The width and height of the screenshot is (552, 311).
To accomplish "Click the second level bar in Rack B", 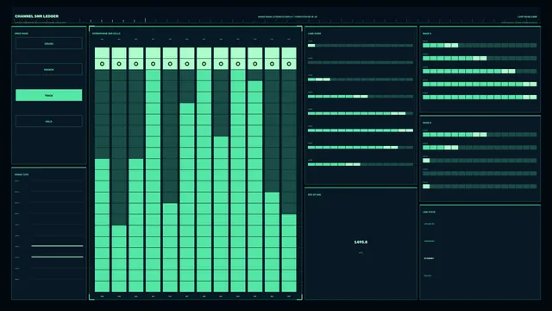I will tap(480, 148).
